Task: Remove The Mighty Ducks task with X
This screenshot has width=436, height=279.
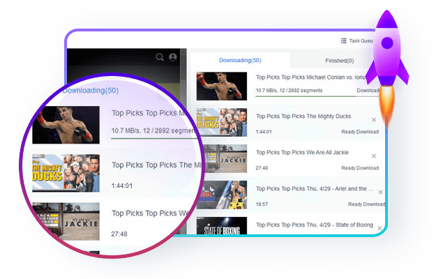Action: [374, 120]
